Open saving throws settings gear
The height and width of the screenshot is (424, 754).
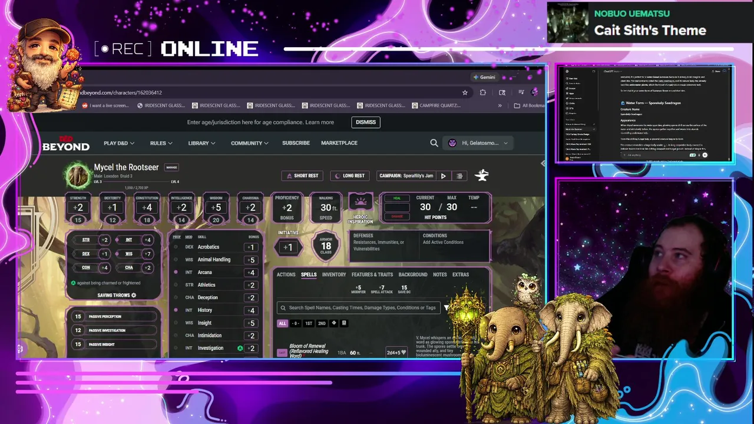tap(134, 295)
